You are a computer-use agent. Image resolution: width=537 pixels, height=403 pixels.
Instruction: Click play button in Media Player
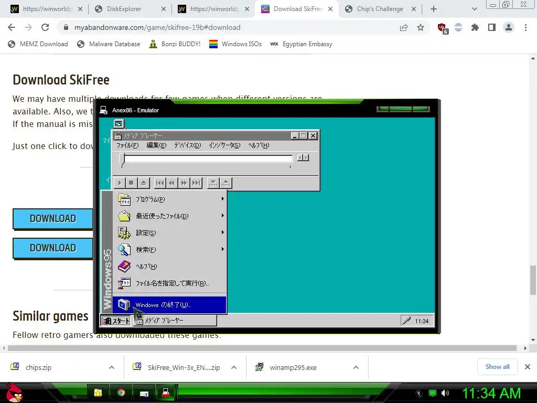click(x=120, y=183)
